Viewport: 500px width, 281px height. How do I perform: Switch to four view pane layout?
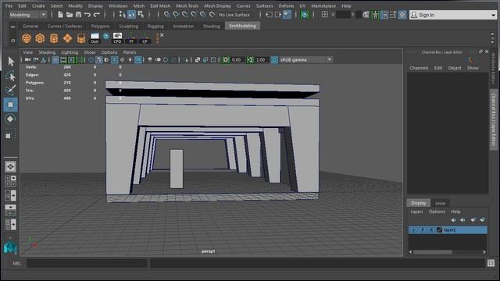[10, 180]
